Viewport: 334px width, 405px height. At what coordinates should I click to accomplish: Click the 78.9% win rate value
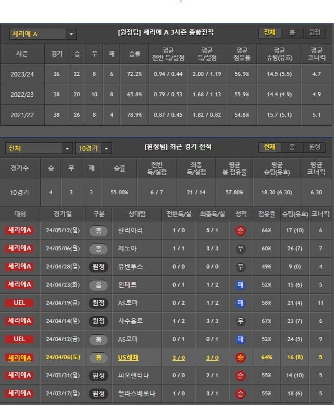[x=135, y=115]
